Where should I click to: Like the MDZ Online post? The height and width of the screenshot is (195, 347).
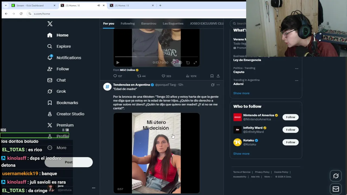[166, 76]
